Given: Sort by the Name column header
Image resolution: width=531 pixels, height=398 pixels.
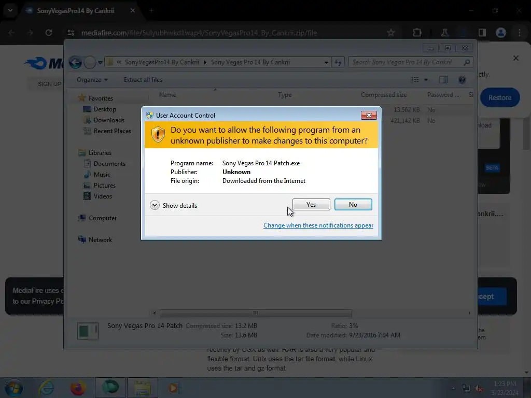Looking at the screenshot, I should [x=167, y=95].
